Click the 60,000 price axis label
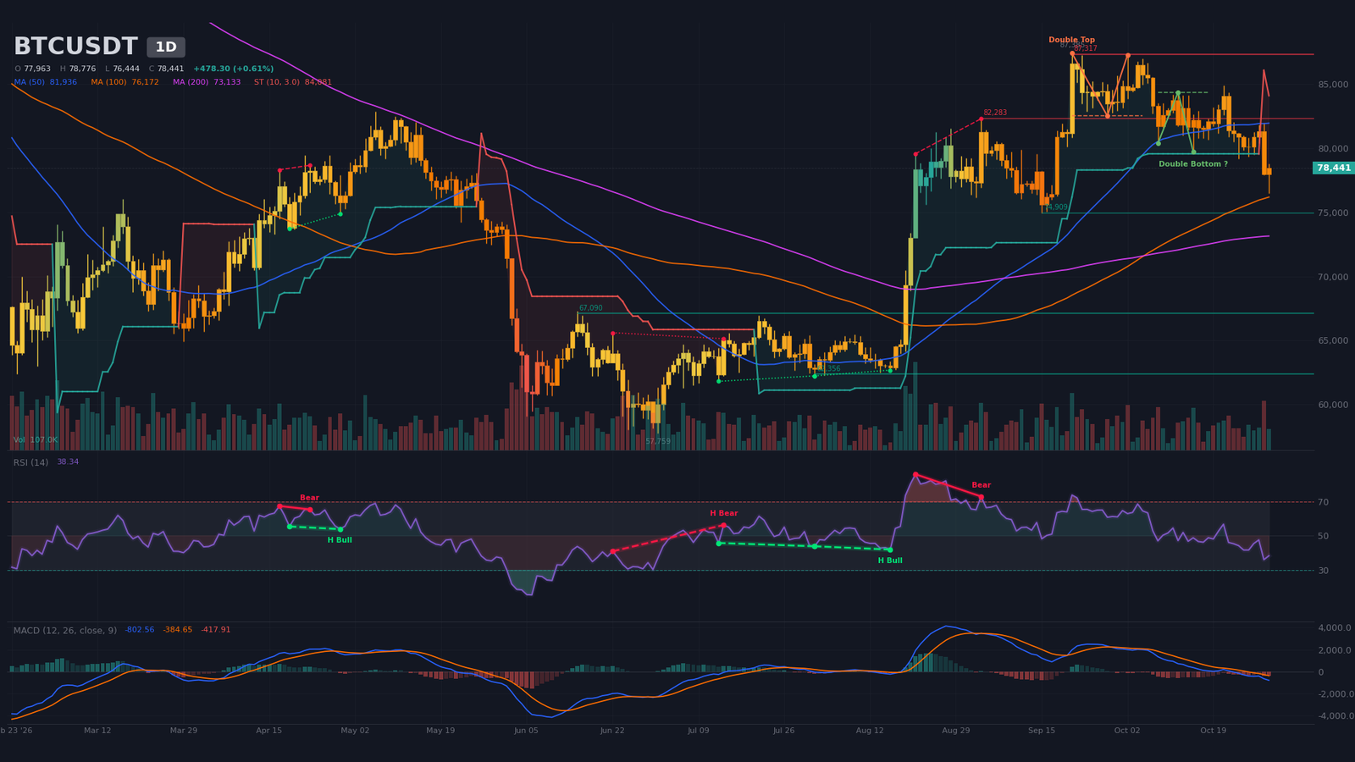This screenshot has height=762, width=1355. click(x=1333, y=405)
